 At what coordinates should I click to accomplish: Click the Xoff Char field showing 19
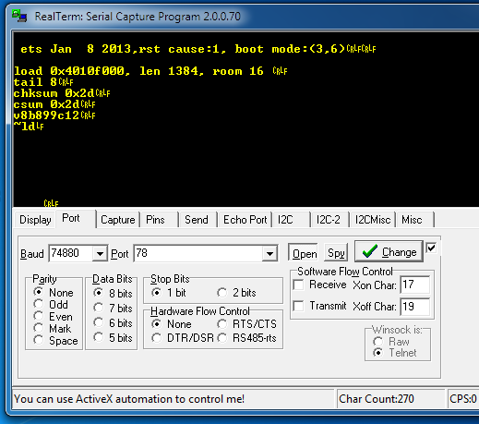point(414,307)
